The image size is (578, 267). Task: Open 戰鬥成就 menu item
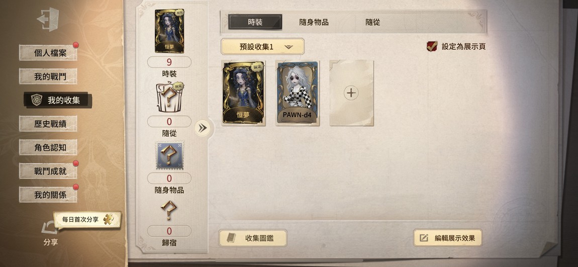coord(48,171)
